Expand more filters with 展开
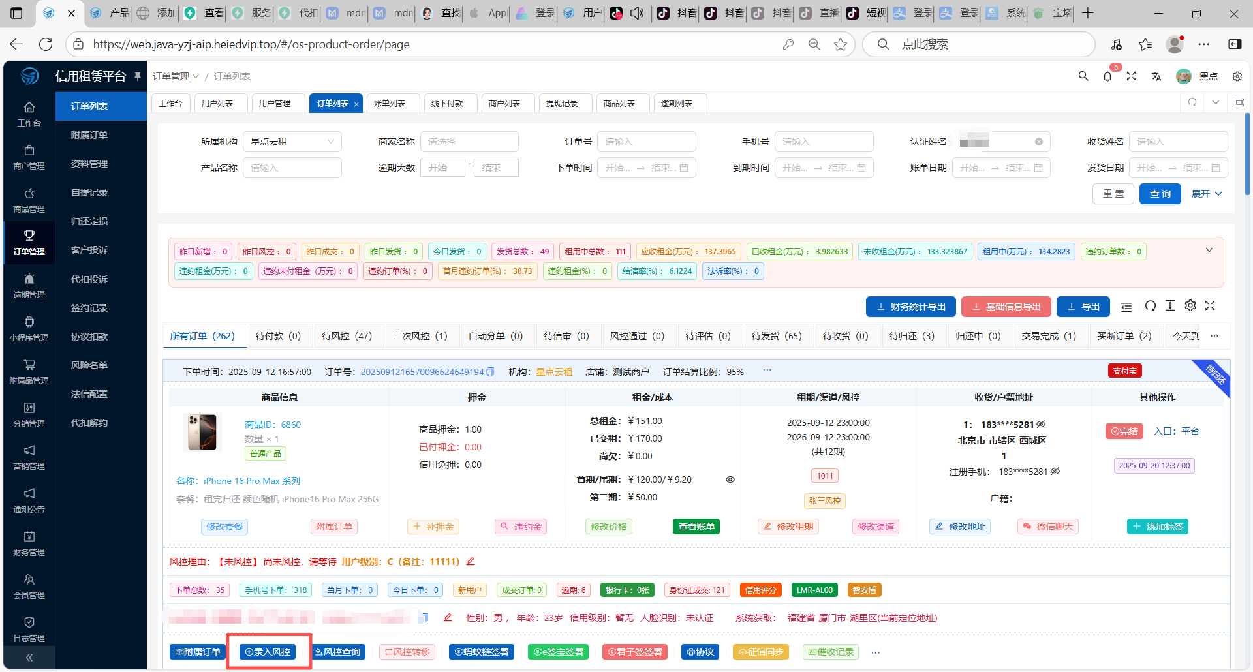The width and height of the screenshot is (1253, 672). pyautogui.click(x=1206, y=194)
